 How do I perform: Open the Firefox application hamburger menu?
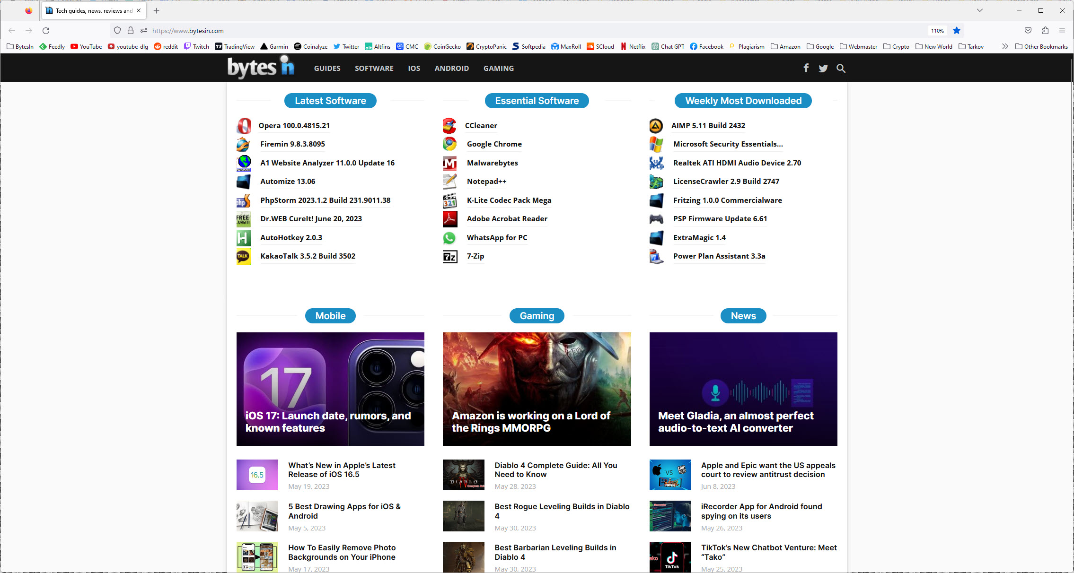coord(1062,31)
